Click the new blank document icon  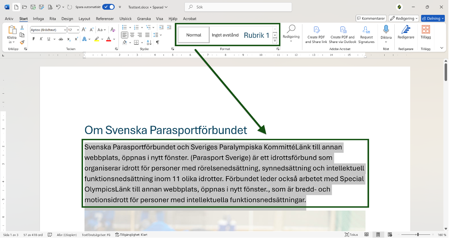click(x=16, y=7)
